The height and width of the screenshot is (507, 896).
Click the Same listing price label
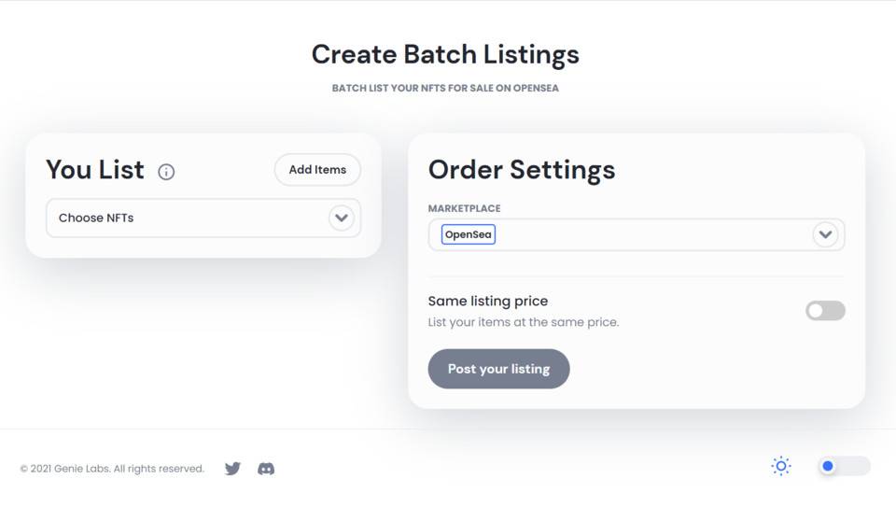tap(487, 302)
